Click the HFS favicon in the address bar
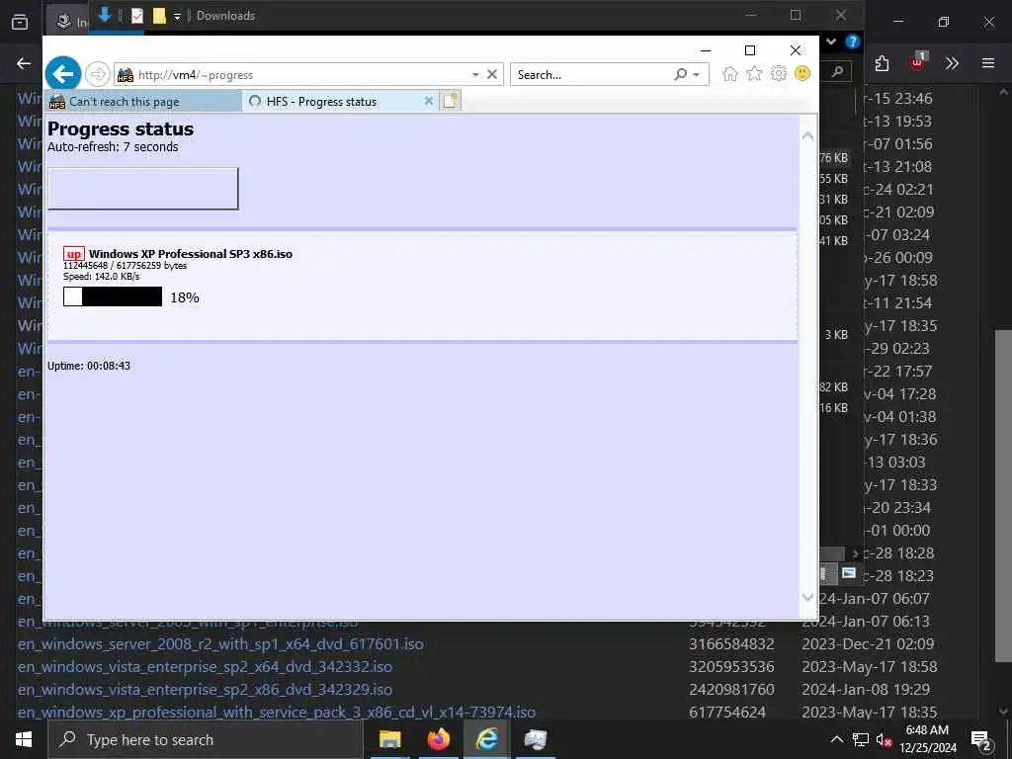Viewport: 1012px width, 759px height. [x=126, y=75]
